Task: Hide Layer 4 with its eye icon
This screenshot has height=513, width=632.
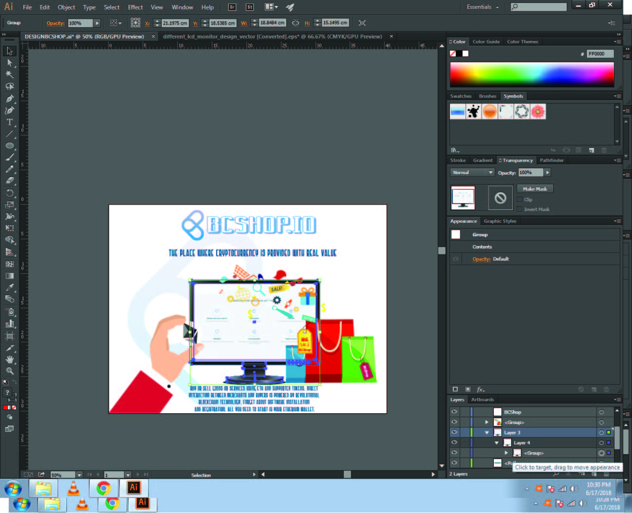Action: tap(454, 442)
